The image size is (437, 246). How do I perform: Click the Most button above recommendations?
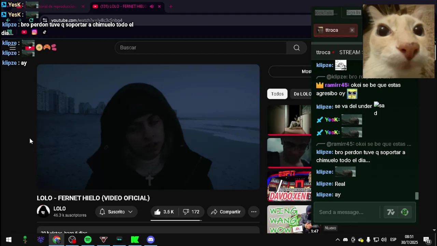pos(290,71)
